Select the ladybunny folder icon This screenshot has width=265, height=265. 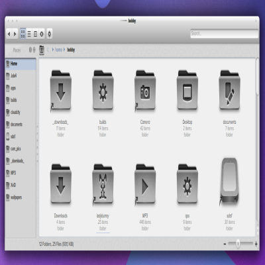[103, 184]
